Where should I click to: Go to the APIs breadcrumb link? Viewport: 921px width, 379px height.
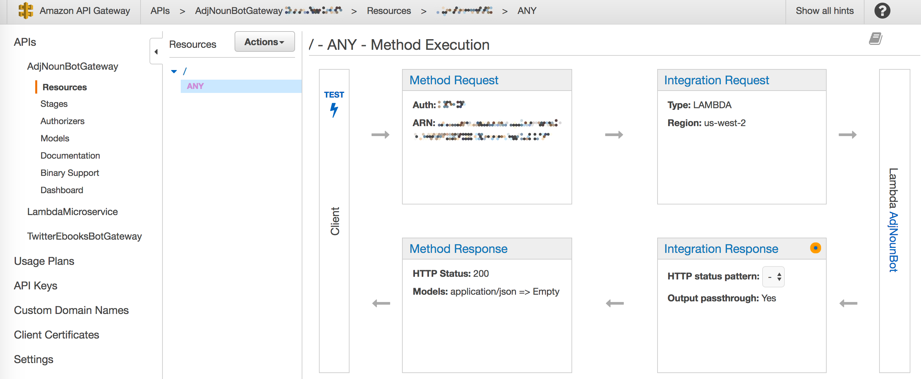click(x=160, y=11)
